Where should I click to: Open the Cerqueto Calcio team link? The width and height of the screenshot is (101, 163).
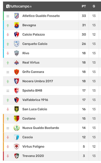(35, 44)
